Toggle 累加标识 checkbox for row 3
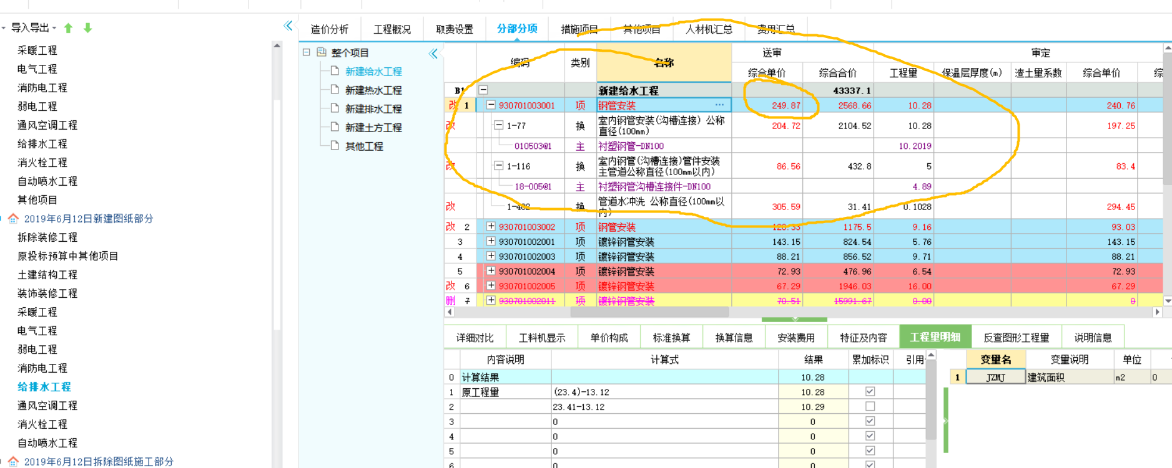 tap(870, 421)
